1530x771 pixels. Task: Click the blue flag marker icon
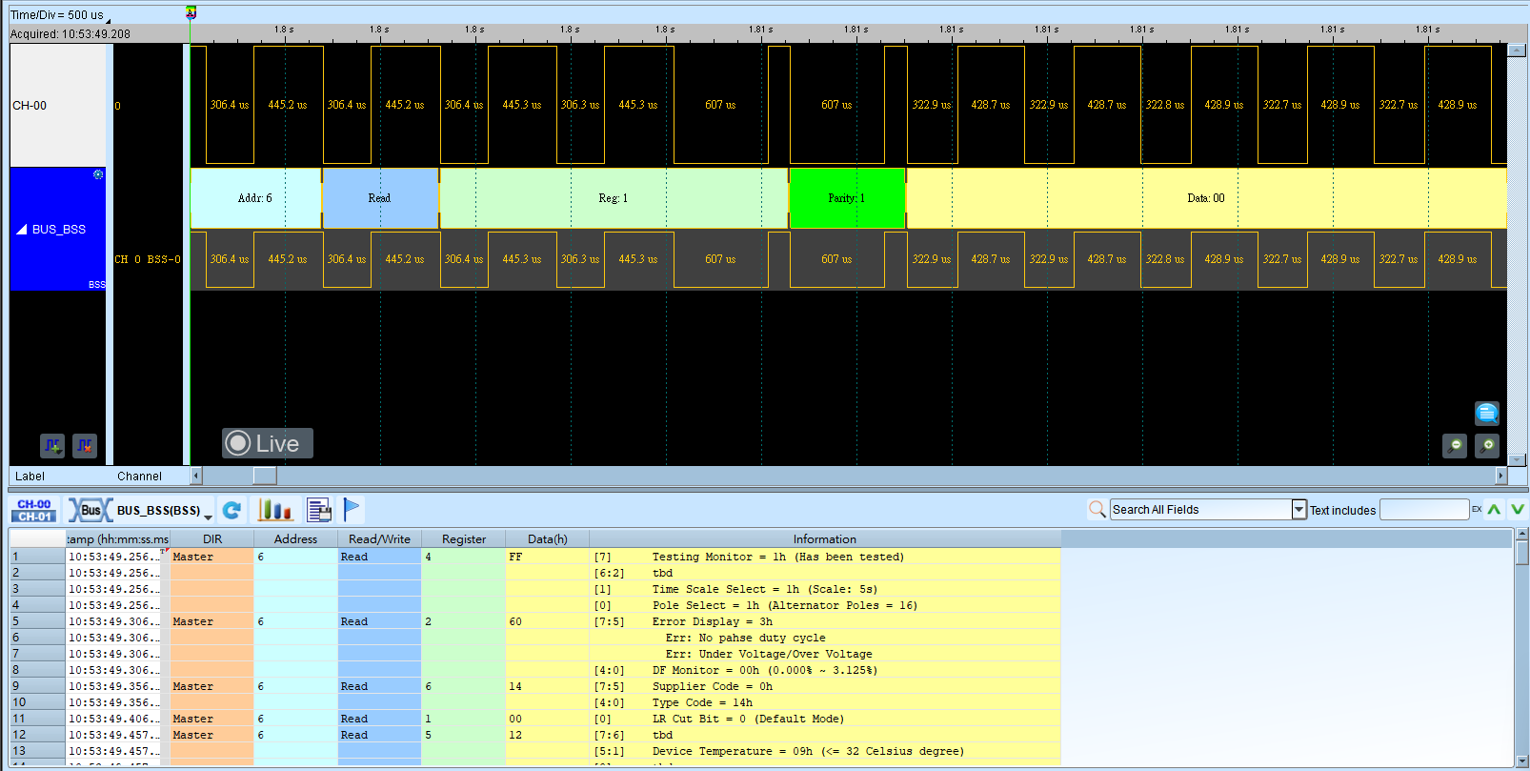[x=352, y=510]
